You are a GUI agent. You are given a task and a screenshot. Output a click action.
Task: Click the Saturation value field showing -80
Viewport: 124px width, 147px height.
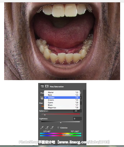tap(77, 111)
